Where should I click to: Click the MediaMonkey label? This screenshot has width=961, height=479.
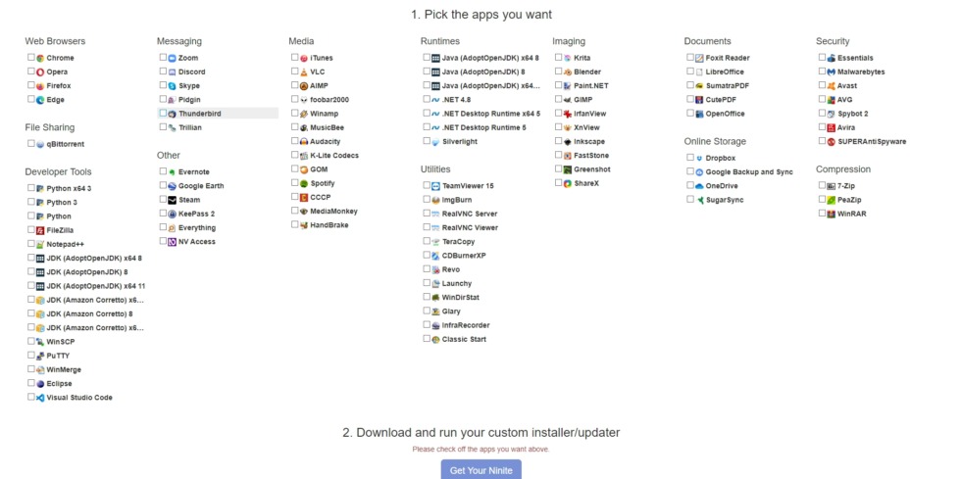333,212
